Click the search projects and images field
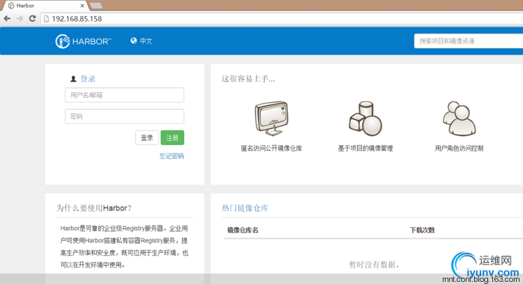 coord(469,41)
